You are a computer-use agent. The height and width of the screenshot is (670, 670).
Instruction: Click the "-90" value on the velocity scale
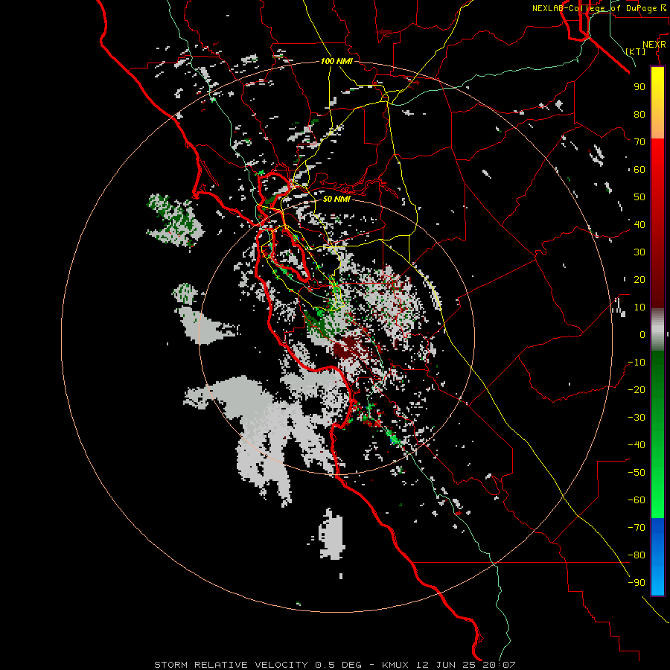(x=636, y=583)
